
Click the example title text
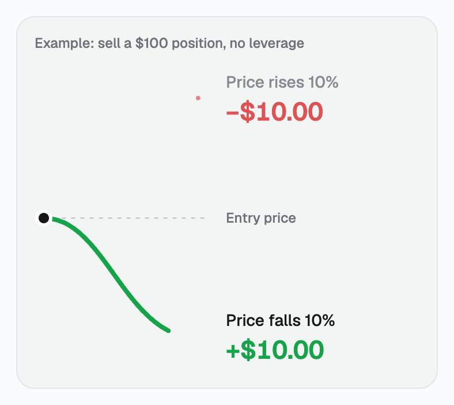tap(169, 43)
